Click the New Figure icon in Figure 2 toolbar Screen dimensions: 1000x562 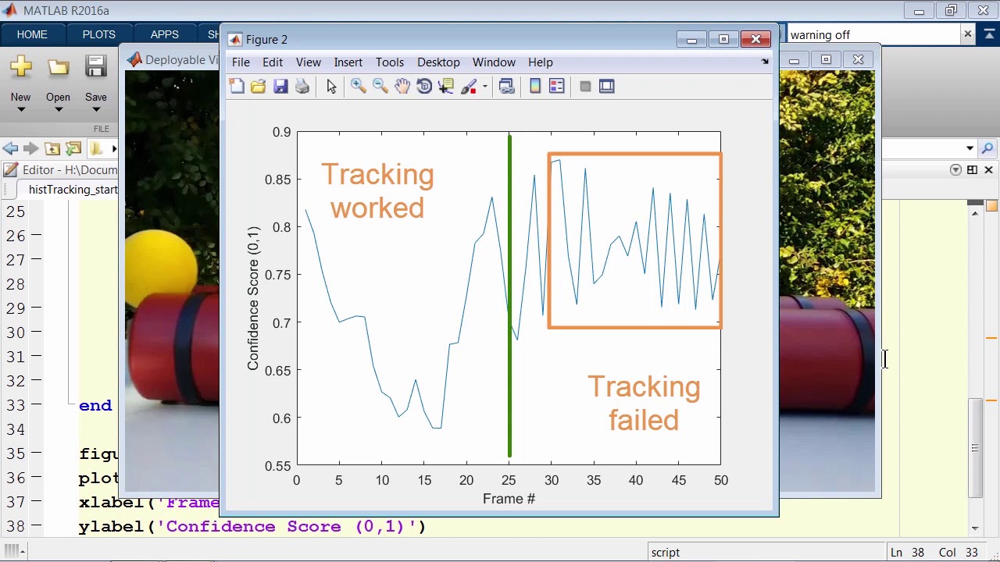coord(237,87)
